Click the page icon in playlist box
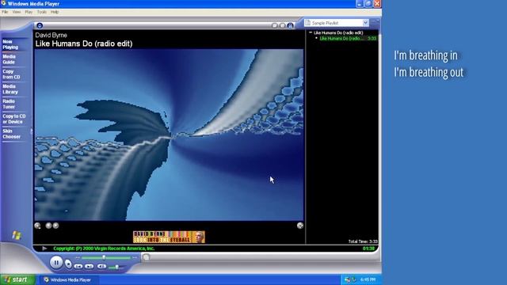Screen dimensions: 507x285 (x=308, y=23)
